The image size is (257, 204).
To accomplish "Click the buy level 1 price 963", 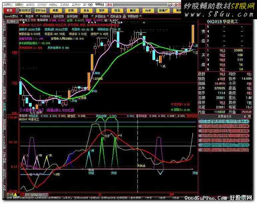I will [x=222, y=50].
